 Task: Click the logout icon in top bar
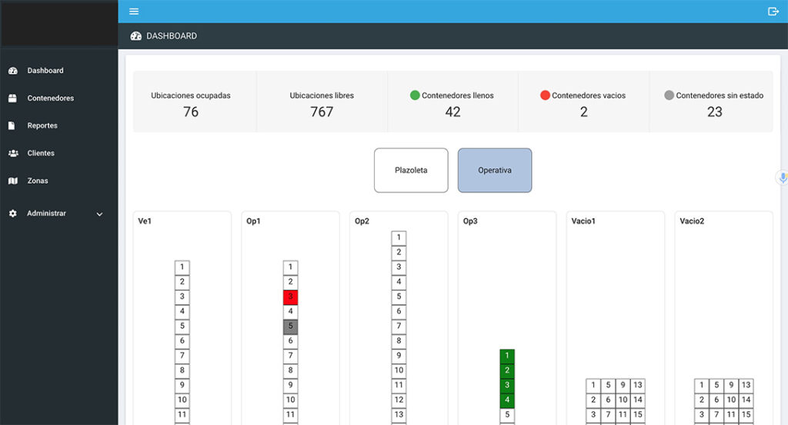(773, 12)
